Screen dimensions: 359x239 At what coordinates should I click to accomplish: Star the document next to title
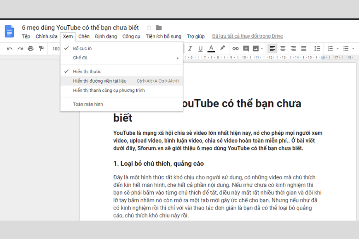(149, 28)
